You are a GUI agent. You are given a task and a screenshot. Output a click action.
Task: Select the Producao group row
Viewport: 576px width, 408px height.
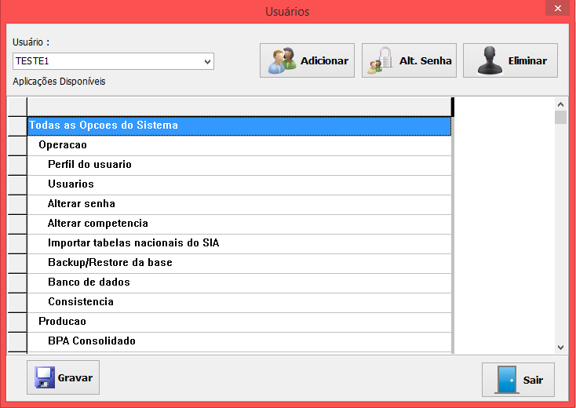pos(62,322)
